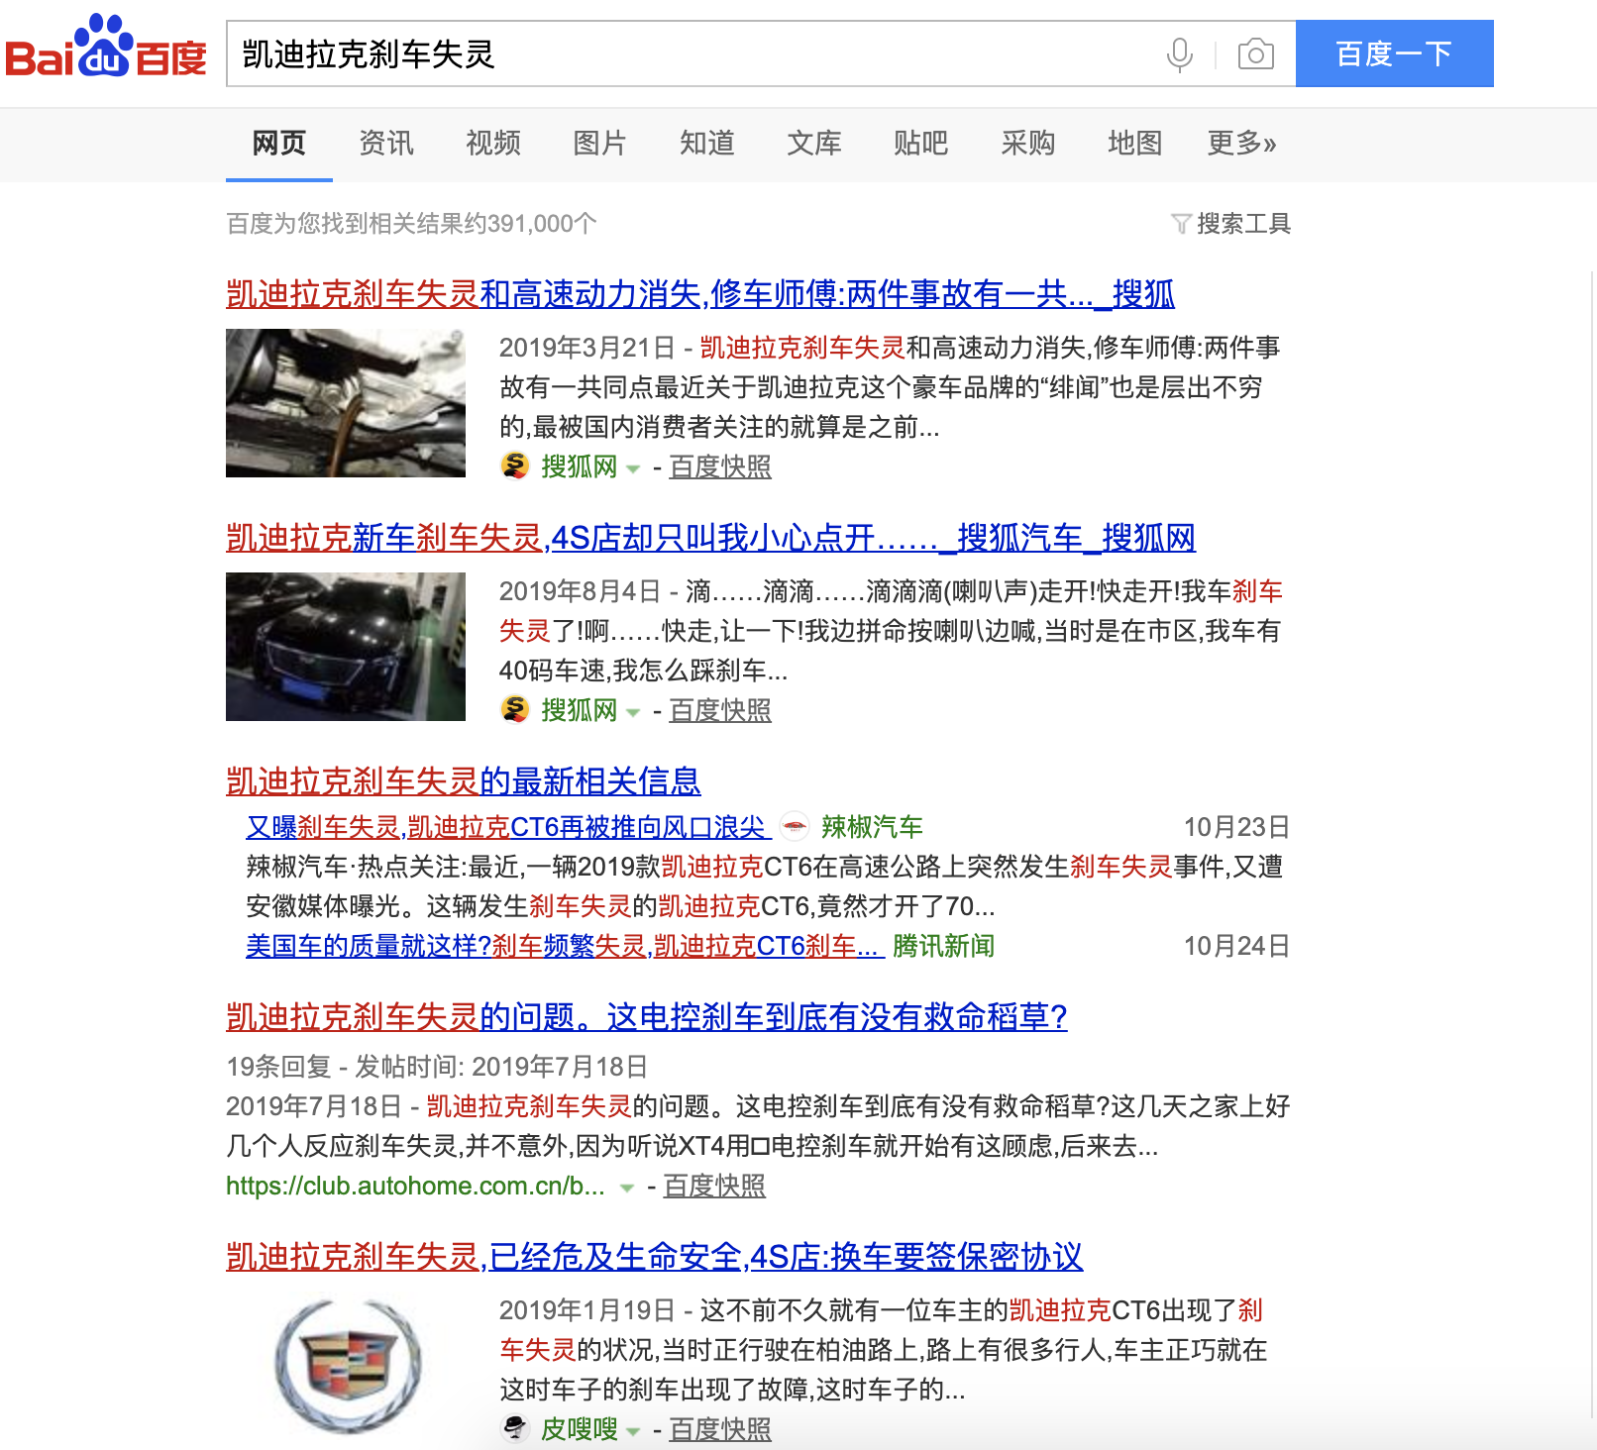The width and height of the screenshot is (1597, 1450).
Task: Open 百度快照 for first Sohu result
Action: point(720,466)
